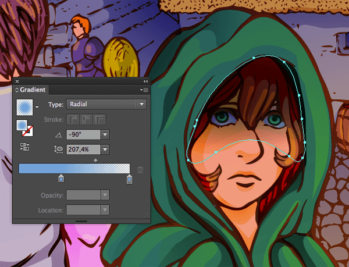Click the gradient fill preview swatch

[25, 106]
